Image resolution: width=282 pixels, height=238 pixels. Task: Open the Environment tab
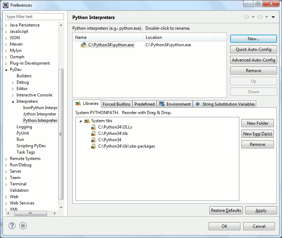pos(175,104)
